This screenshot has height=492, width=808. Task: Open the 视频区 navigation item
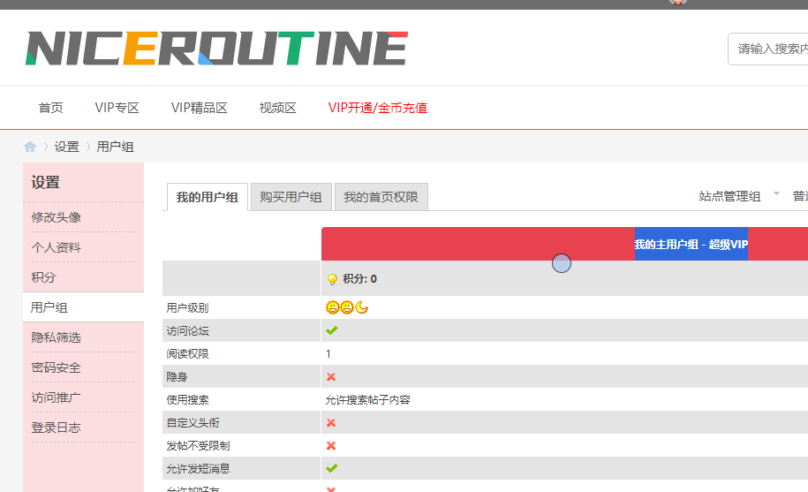(x=278, y=108)
